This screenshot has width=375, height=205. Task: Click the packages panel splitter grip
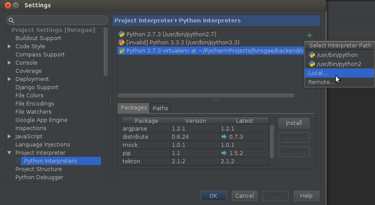point(216,99)
